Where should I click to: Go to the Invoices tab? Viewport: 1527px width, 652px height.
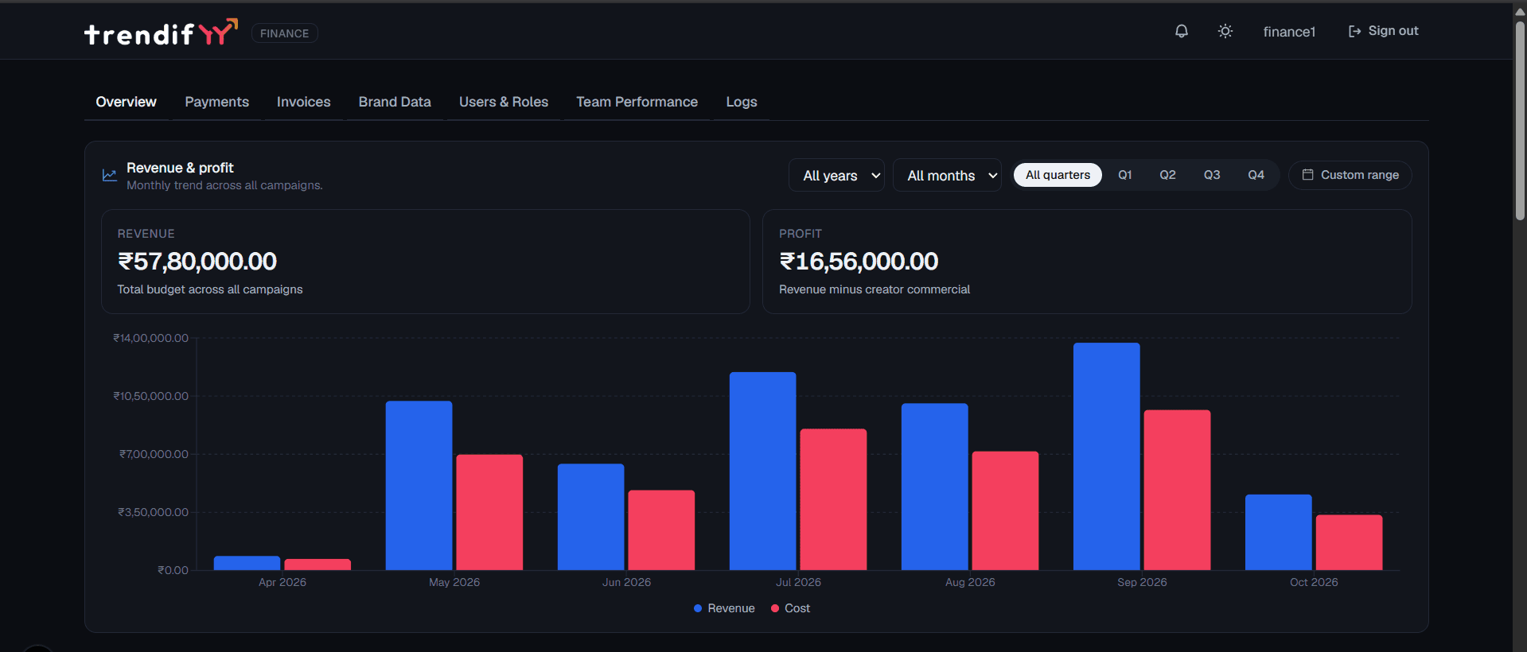click(x=303, y=102)
